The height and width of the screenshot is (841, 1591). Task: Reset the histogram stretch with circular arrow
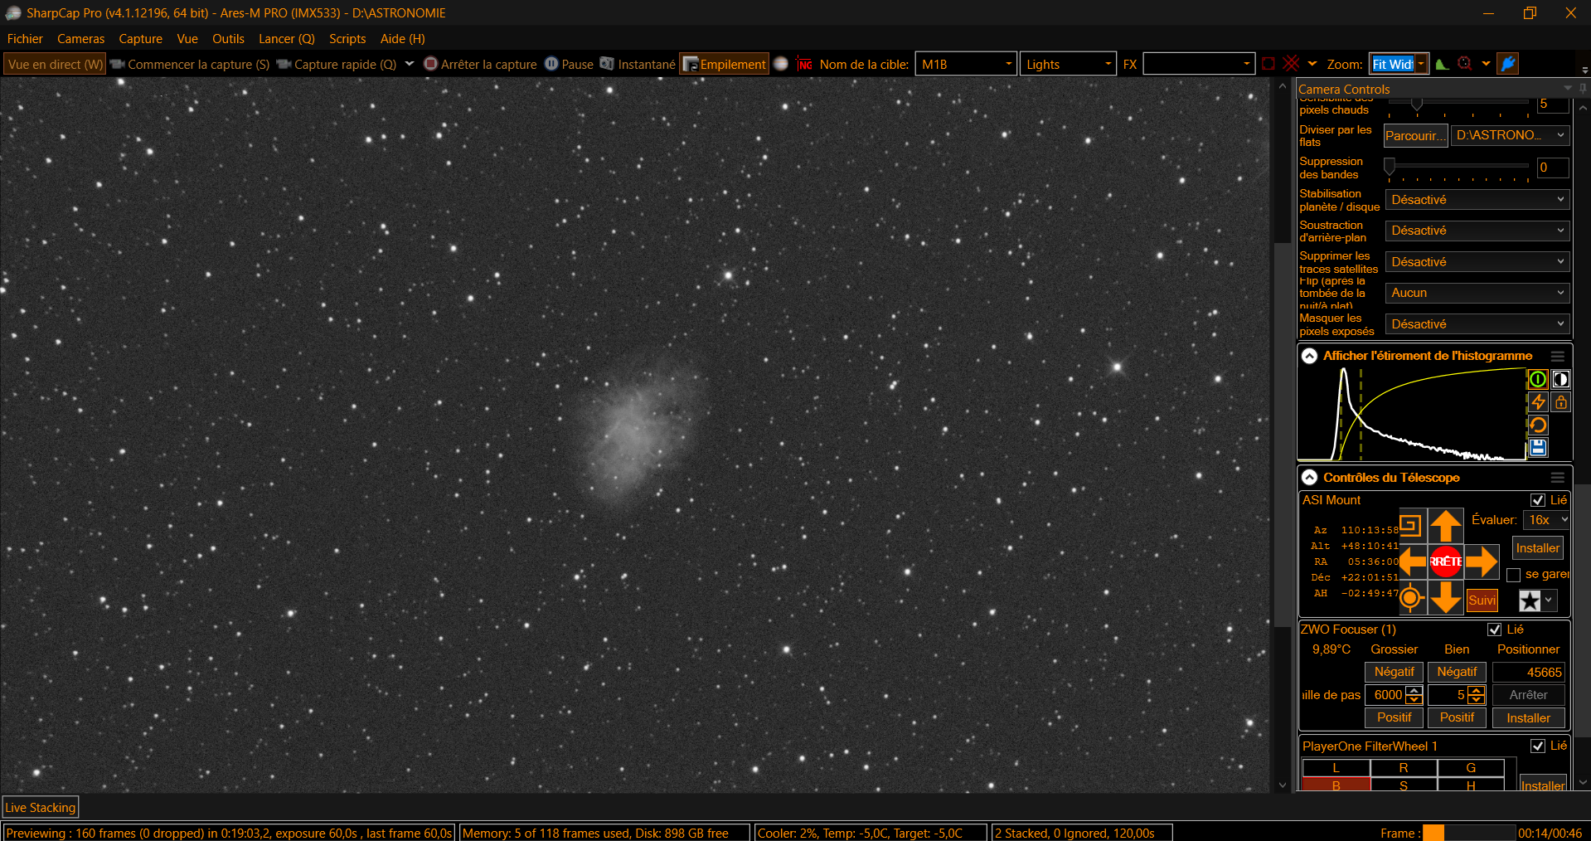(1538, 425)
